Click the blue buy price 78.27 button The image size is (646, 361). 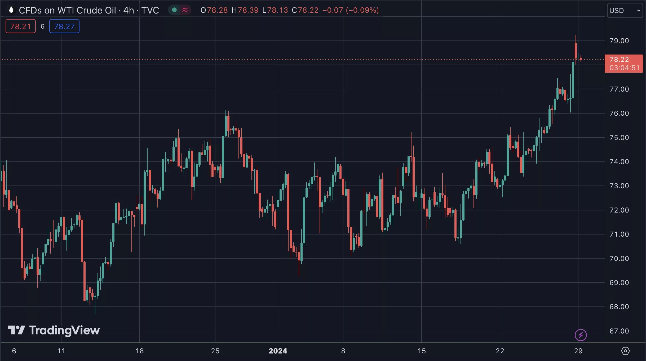coord(64,26)
